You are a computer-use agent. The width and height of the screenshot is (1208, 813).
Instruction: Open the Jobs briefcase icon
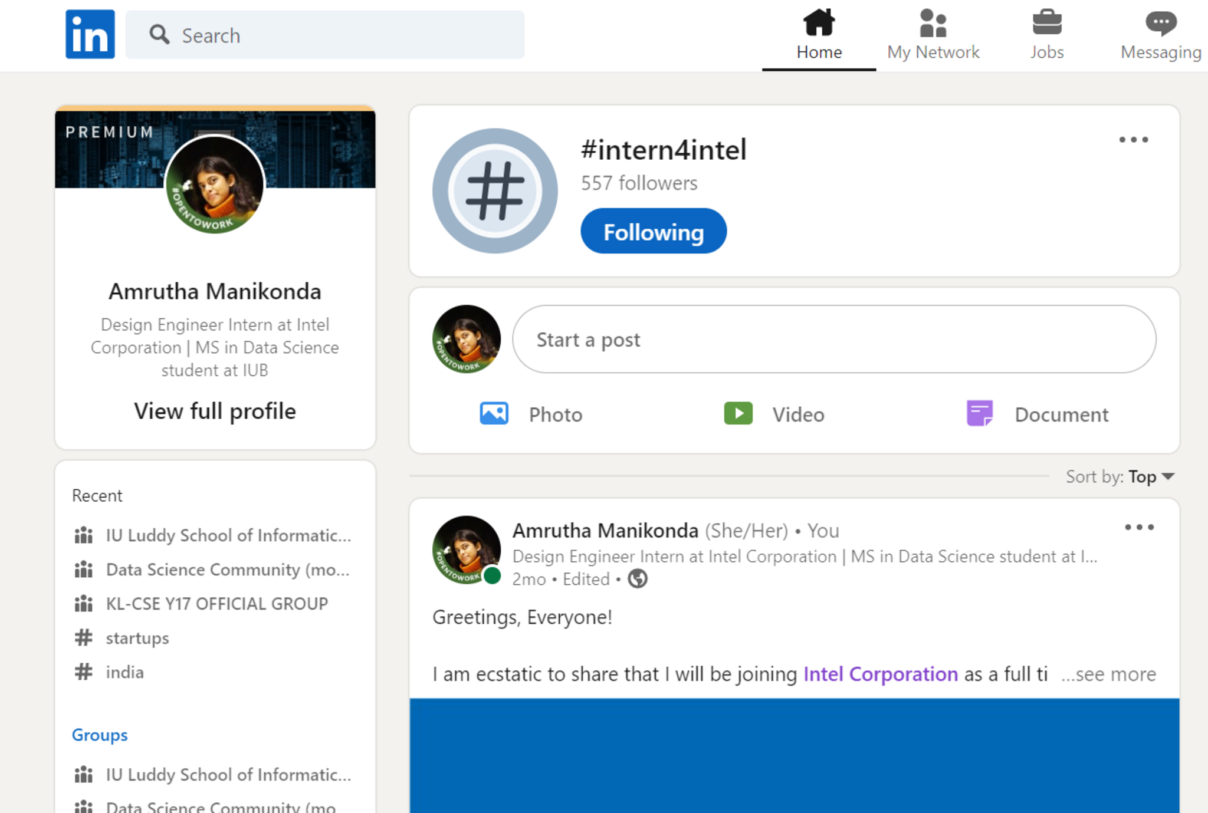[x=1046, y=24]
